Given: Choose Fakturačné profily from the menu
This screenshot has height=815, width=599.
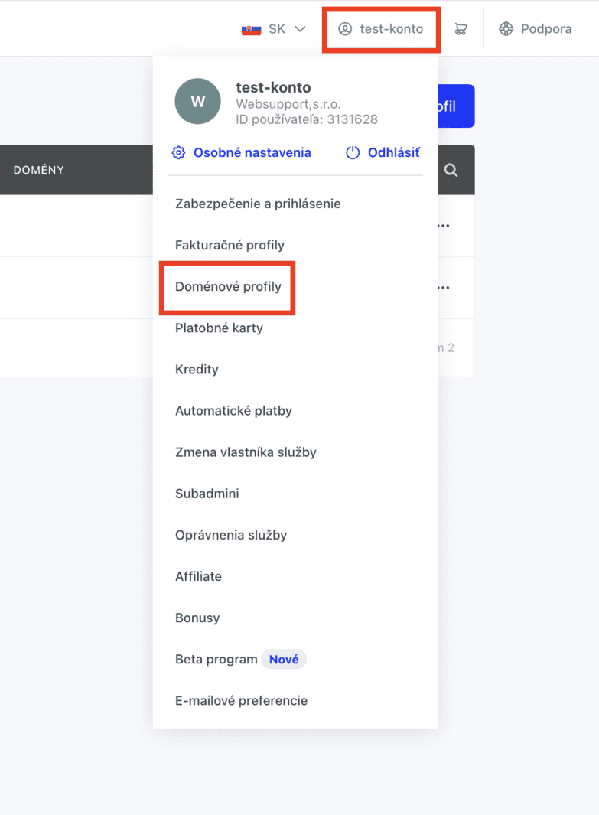Looking at the screenshot, I should [x=230, y=245].
